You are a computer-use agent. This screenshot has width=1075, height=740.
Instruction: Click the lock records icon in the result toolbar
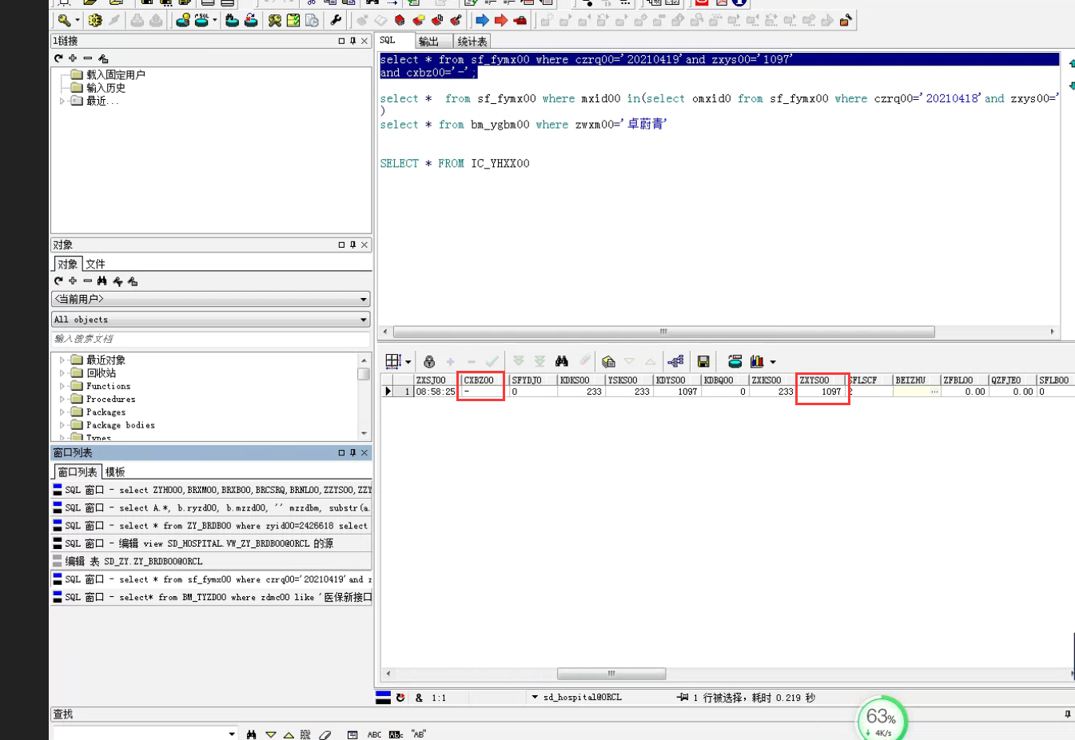[x=429, y=362]
